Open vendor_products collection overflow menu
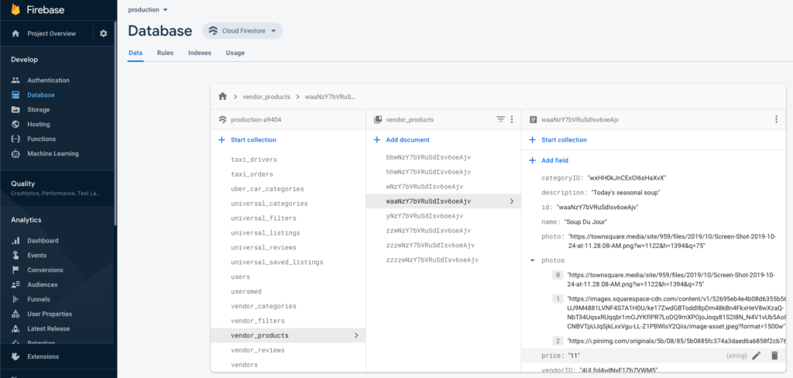The image size is (793, 378). click(511, 119)
